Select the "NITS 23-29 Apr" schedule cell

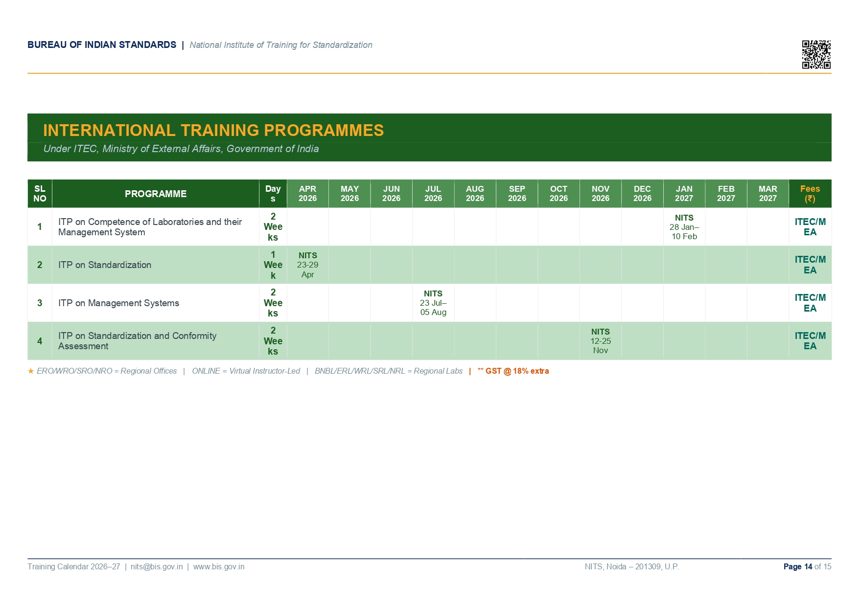point(308,265)
